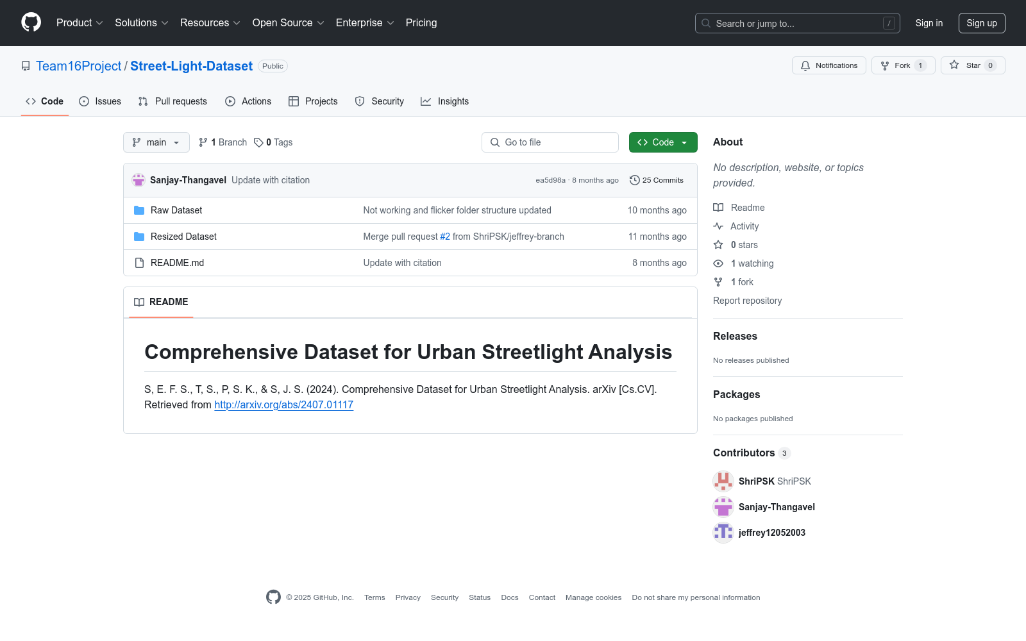Open the Resized Dataset folder

coord(183,237)
